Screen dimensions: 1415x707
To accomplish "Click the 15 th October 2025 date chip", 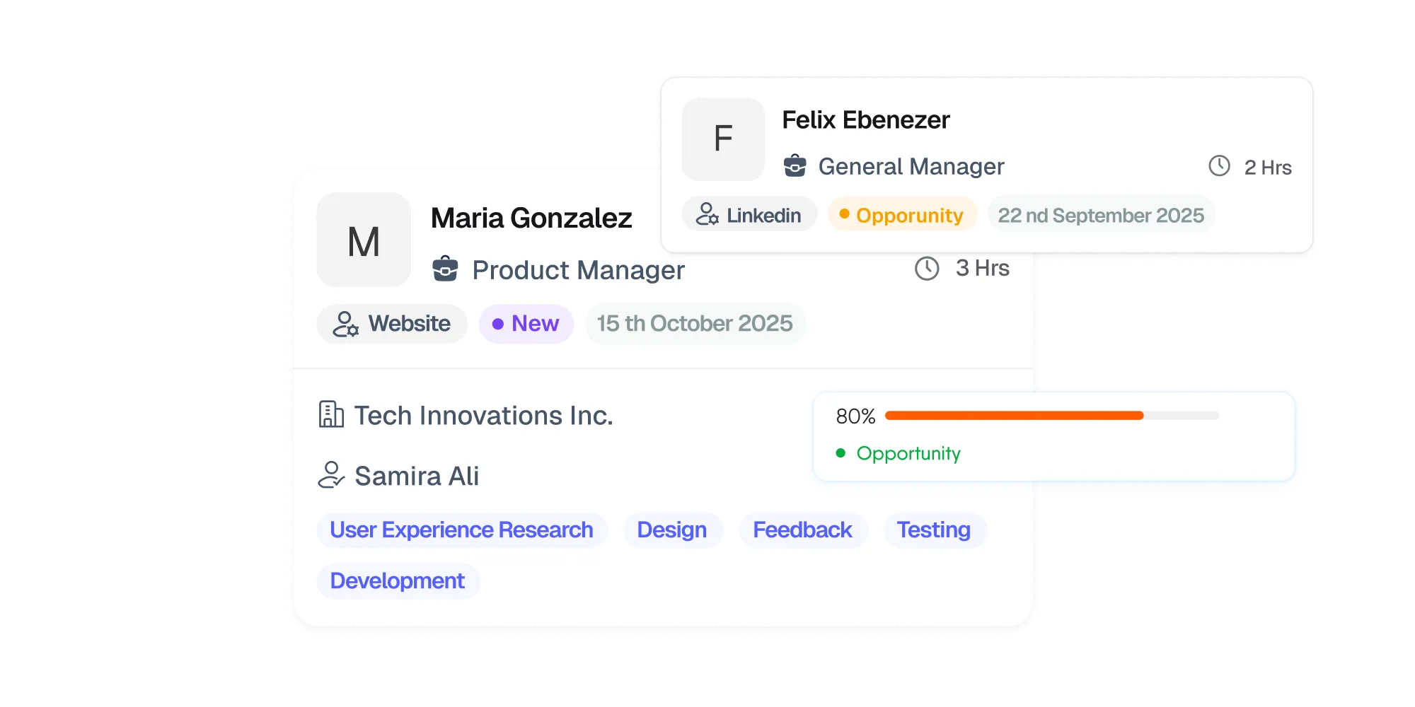I will [x=695, y=324].
